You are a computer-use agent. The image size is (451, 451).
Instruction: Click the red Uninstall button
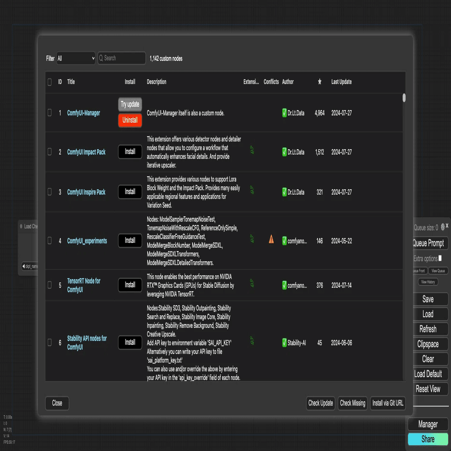130,120
